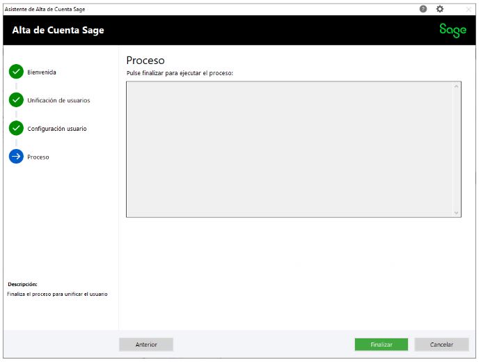Select the Bienvenida step checkmark icon
Viewport: 481px width, 362px height.
(x=16, y=72)
